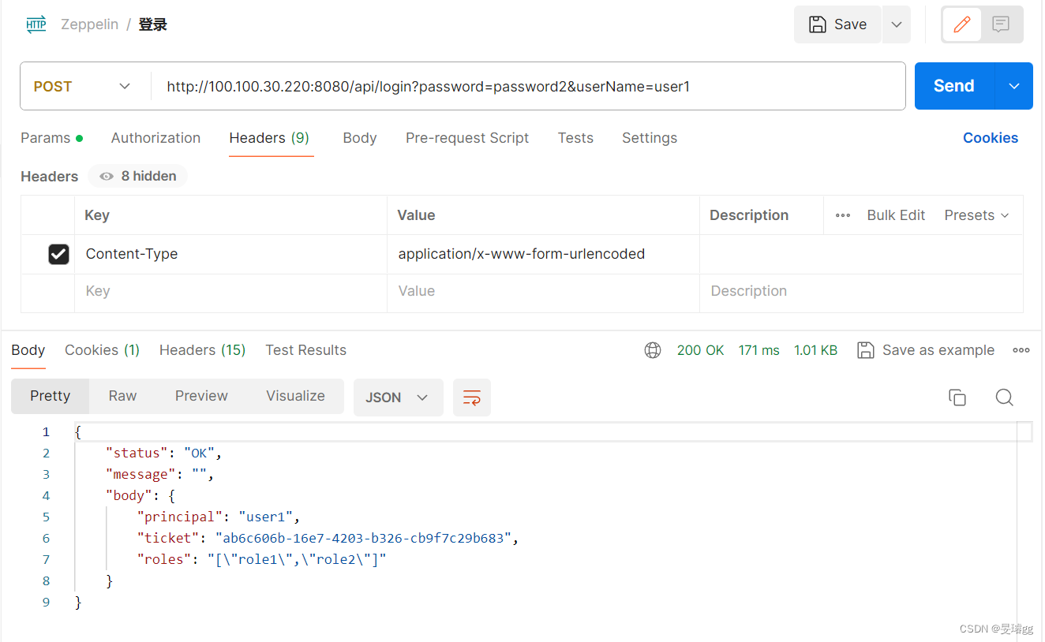
Task: Copy response body with copy icon
Action: click(x=957, y=398)
